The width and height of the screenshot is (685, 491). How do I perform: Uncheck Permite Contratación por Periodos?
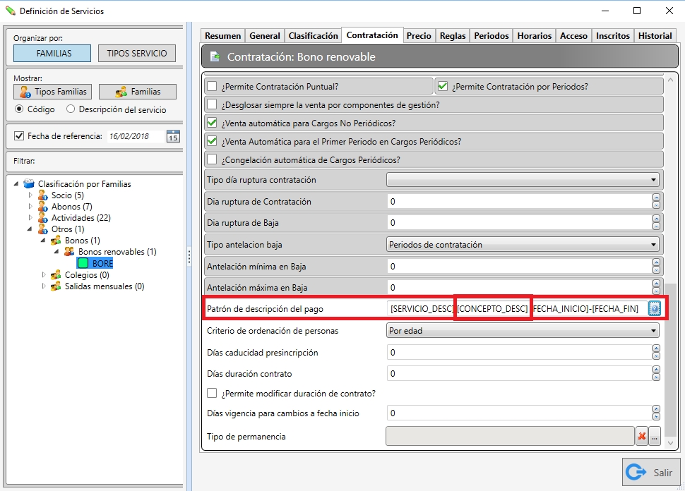[443, 86]
